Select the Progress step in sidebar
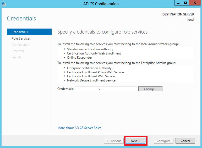Image resolution: width=202 pixels, height=148 pixels. coord(18,51)
